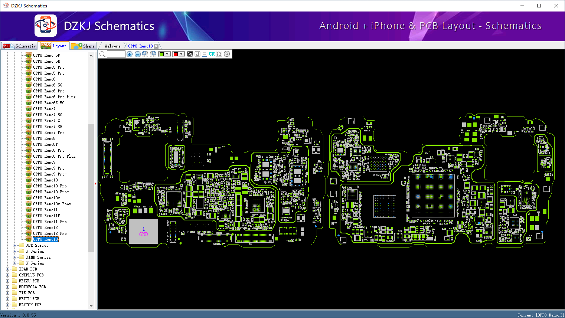Expand the MEITU PCB node

tap(7, 299)
